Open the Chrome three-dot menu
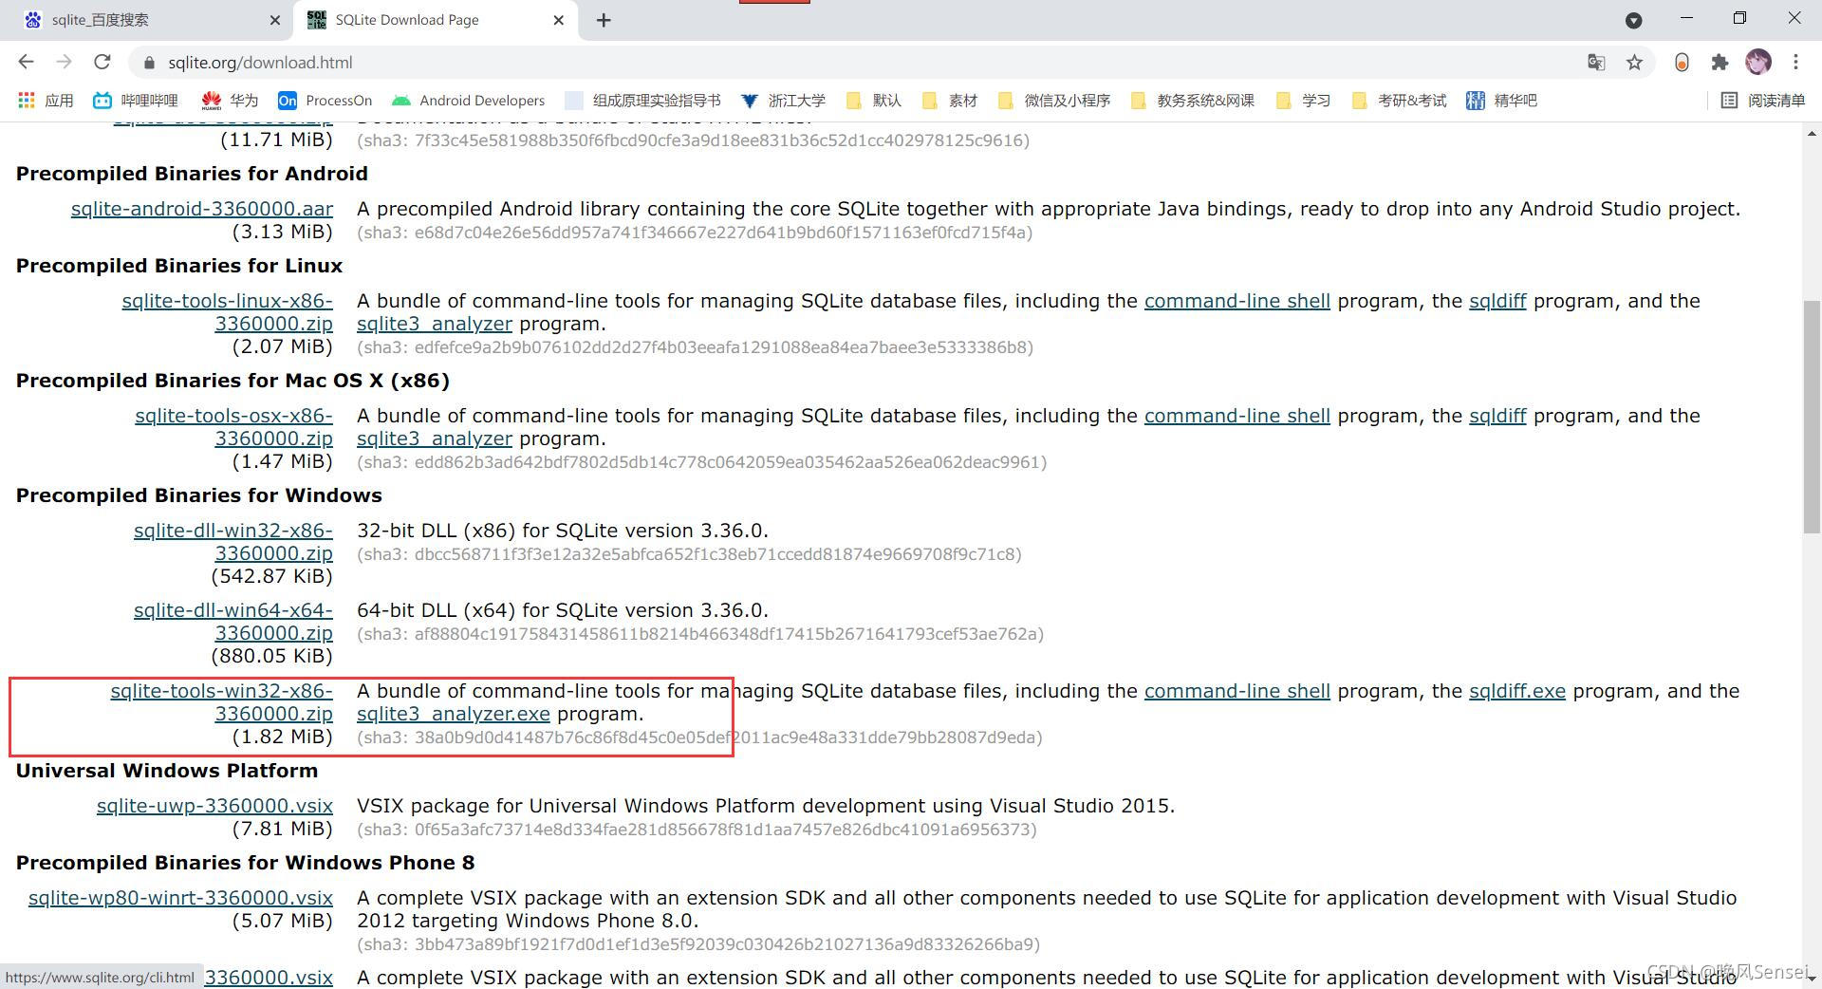 (x=1795, y=62)
